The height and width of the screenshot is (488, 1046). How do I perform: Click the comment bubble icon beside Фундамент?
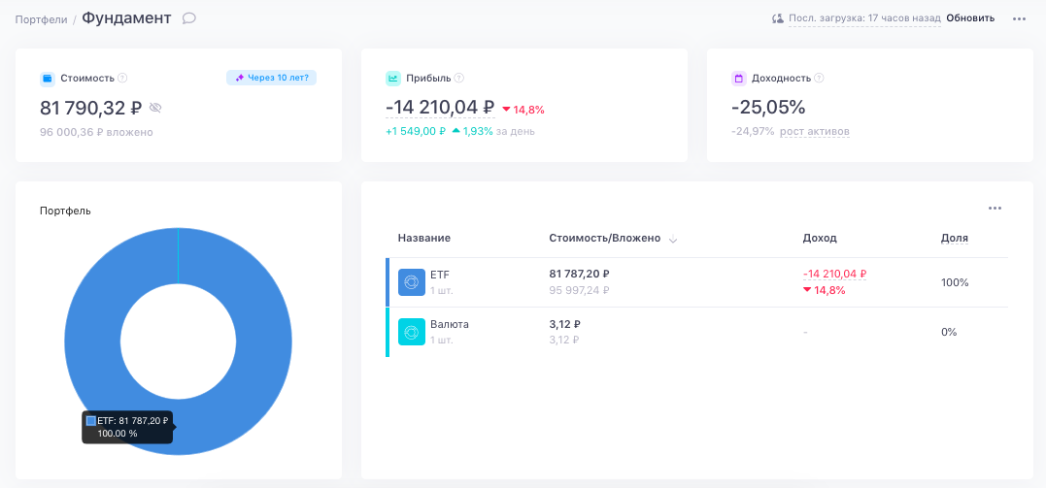click(188, 18)
